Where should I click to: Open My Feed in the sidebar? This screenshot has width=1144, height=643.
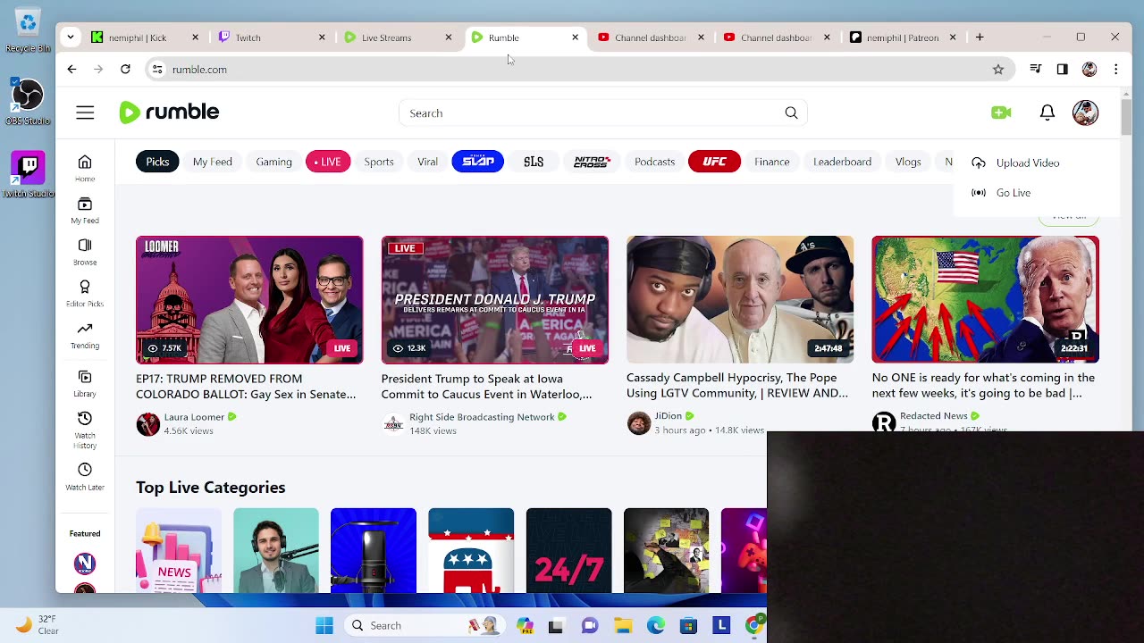(85, 210)
